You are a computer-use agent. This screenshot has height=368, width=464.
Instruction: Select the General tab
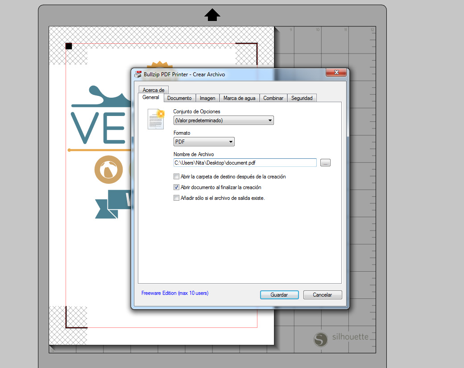[151, 97]
